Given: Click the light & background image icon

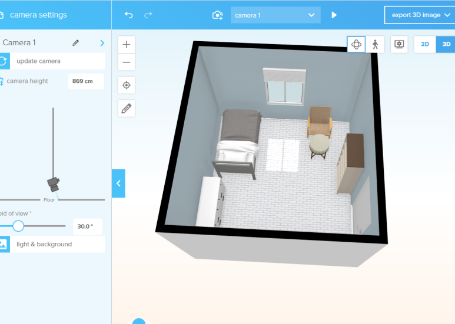Looking at the screenshot, I should coord(3,244).
